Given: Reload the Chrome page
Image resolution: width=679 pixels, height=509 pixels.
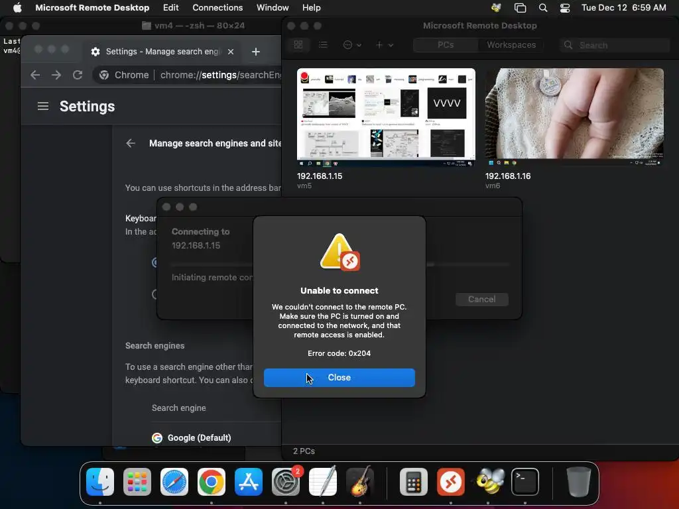Looking at the screenshot, I should point(78,75).
